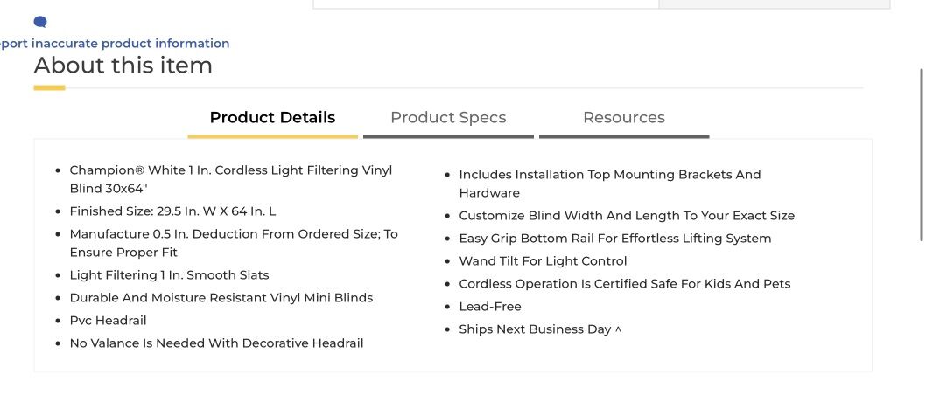Screen dimensions: 926x402
Task: Switch to the Product Details tab
Action: click(x=272, y=118)
